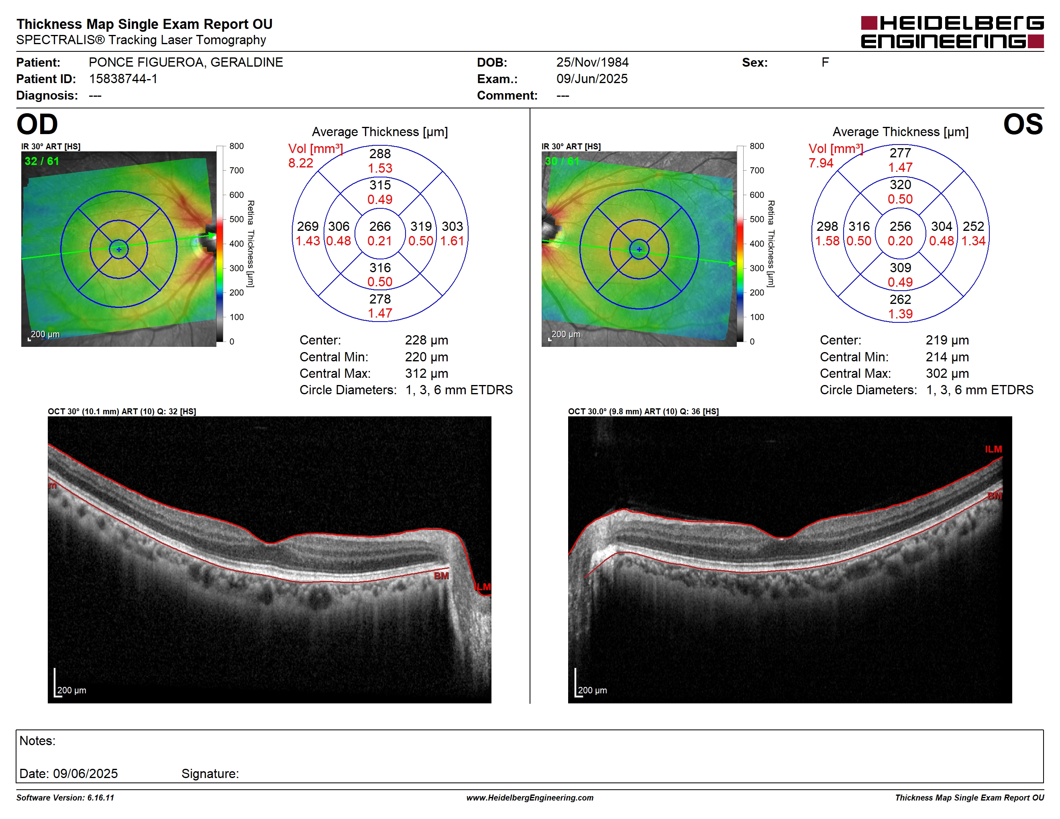Click the OS total volume value 7.94
1060x819 pixels.
pos(821,163)
